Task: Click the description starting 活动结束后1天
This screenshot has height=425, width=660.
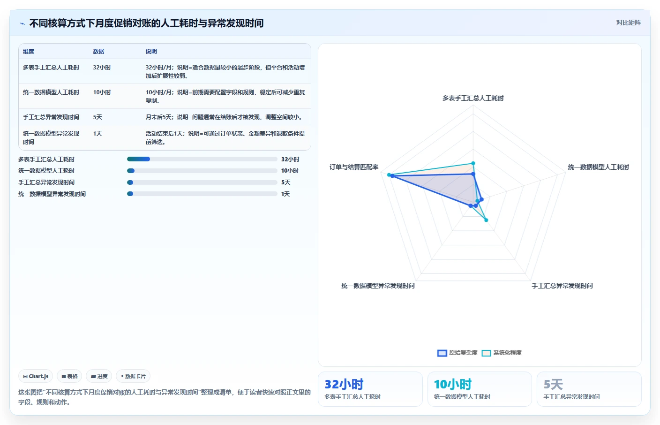Action: pyautogui.click(x=225, y=138)
